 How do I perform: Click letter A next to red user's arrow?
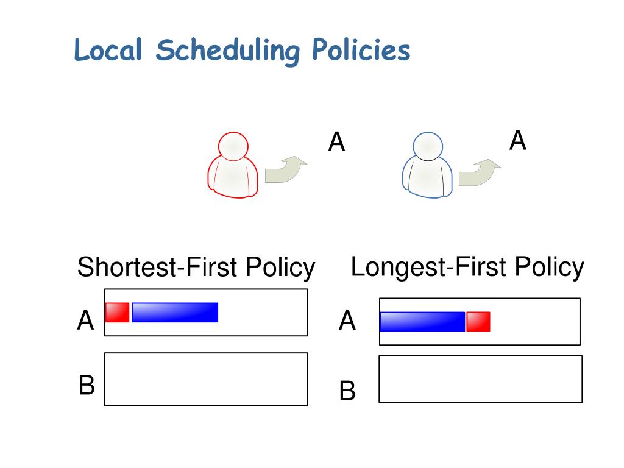click(x=336, y=141)
